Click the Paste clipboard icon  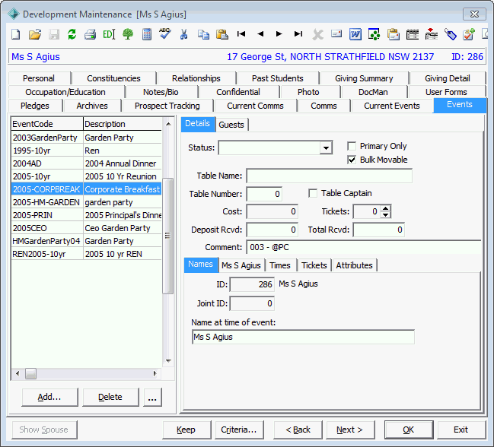click(x=222, y=34)
